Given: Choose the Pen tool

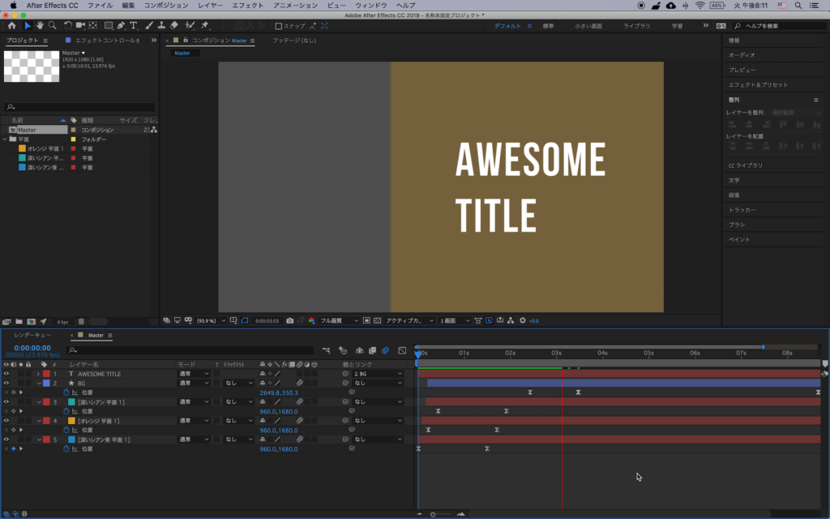Looking at the screenshot, I should pos(121,26).
